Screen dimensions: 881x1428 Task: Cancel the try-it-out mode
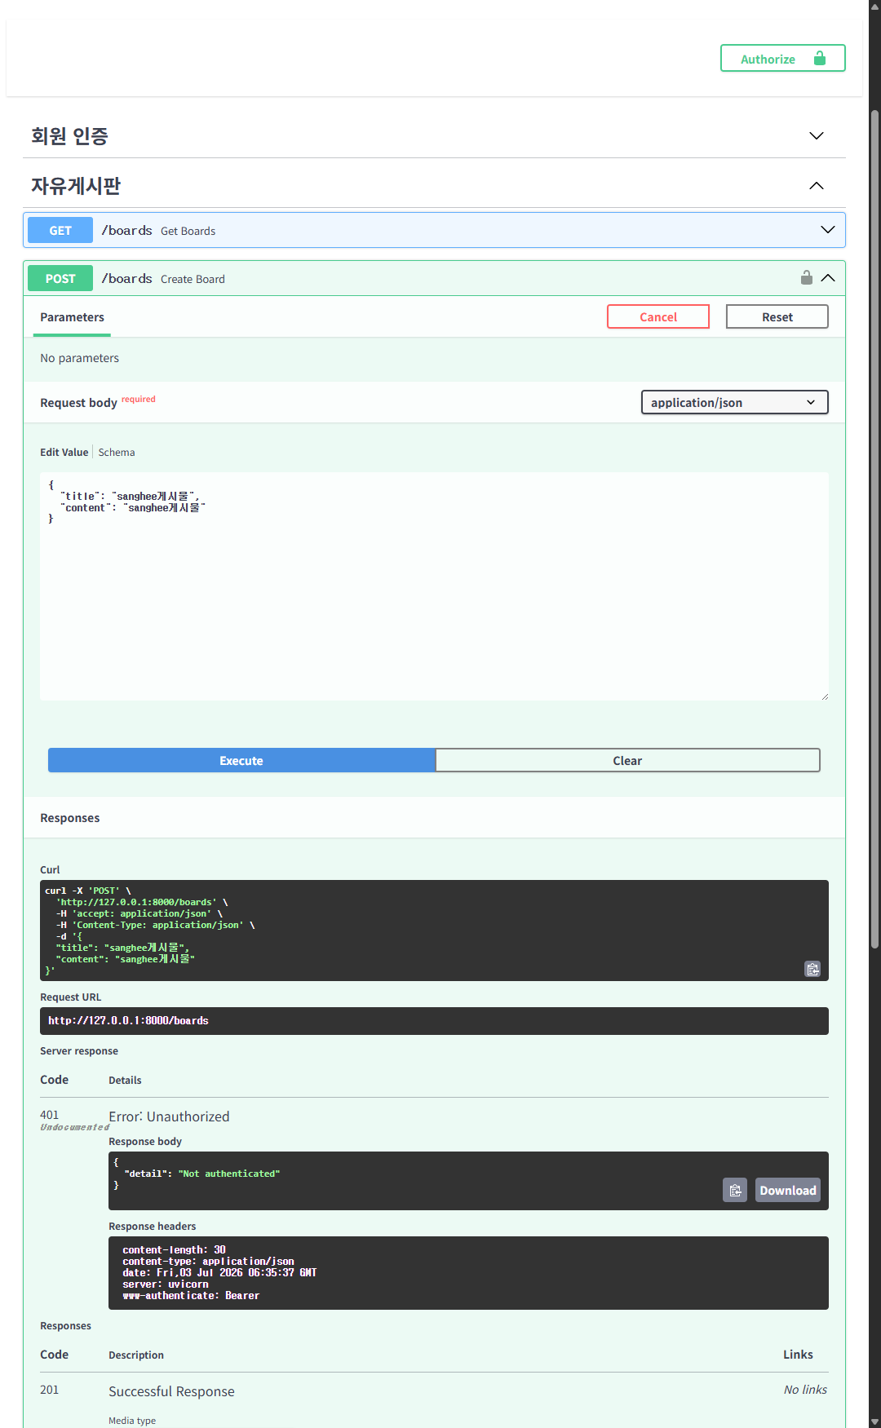(x=657, y=316)
